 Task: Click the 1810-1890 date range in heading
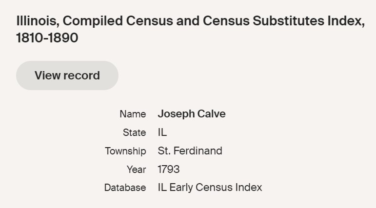tap(47, 38)
